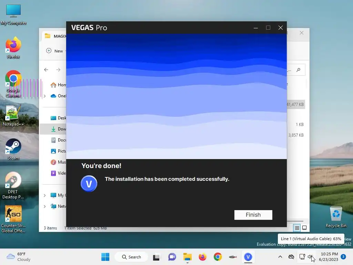353x265 pixels.
Task: Expand the My Computer tree node
Action: [45, 195]
